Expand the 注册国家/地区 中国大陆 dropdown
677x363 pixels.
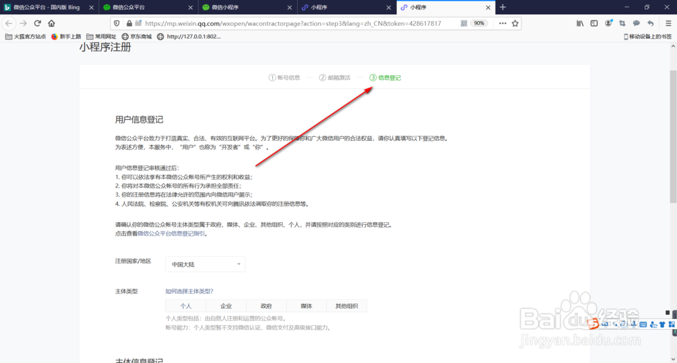pos(205,264)
